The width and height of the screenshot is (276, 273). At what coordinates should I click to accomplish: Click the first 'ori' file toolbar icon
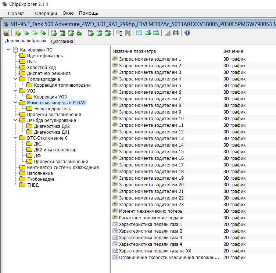click(54, 33)
